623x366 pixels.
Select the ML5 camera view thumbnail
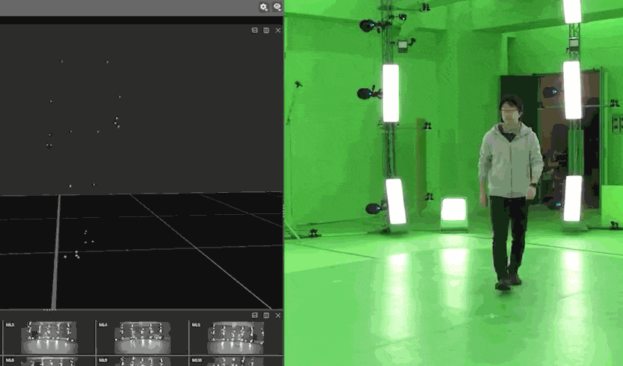tap(236, 337)
